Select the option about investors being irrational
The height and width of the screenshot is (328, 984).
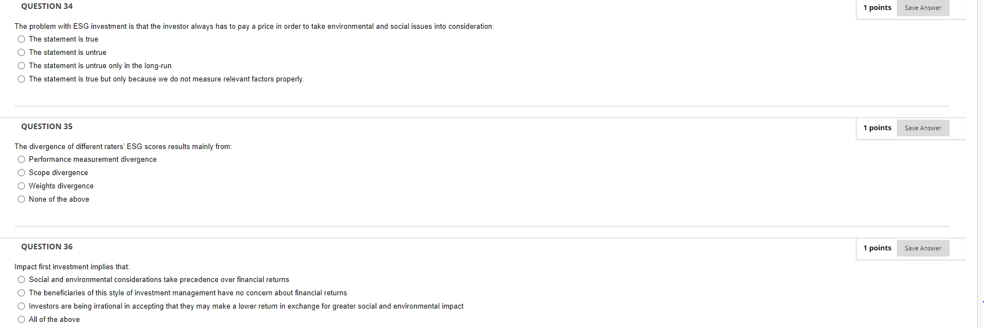click(21, 306)
